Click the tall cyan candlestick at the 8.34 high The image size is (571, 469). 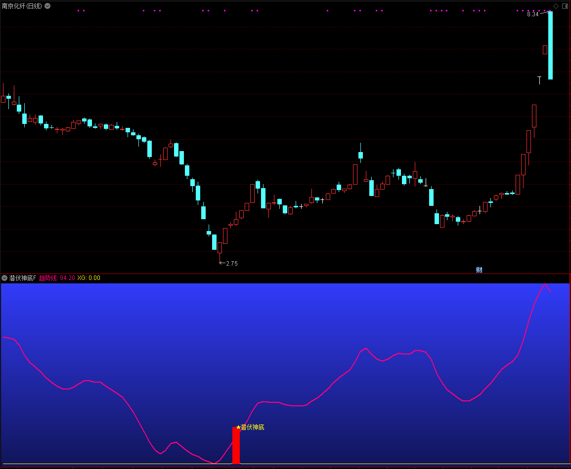[x=550, y=45]
